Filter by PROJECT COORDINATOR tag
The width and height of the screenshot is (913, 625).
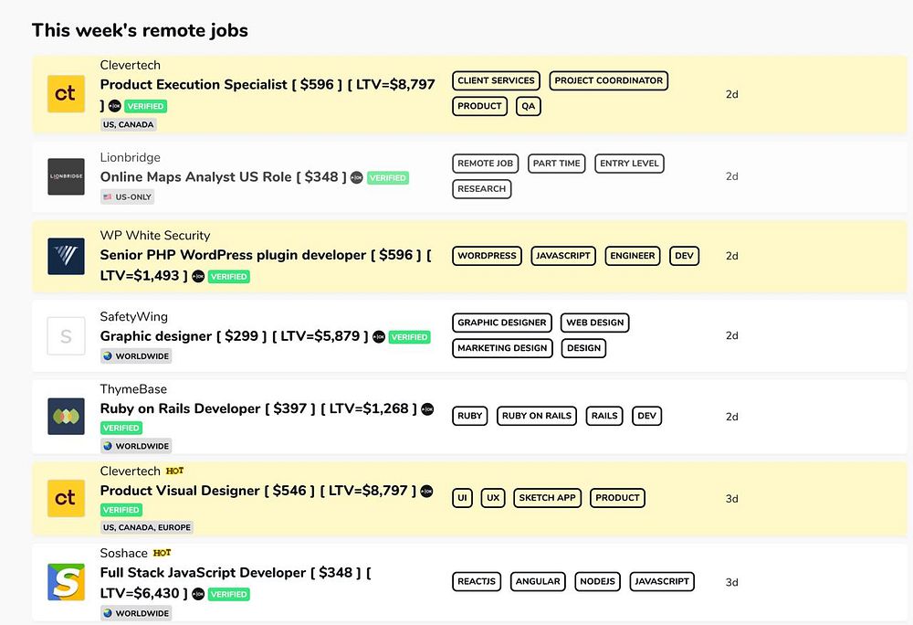pyautogui.click(x=608, y=80)
